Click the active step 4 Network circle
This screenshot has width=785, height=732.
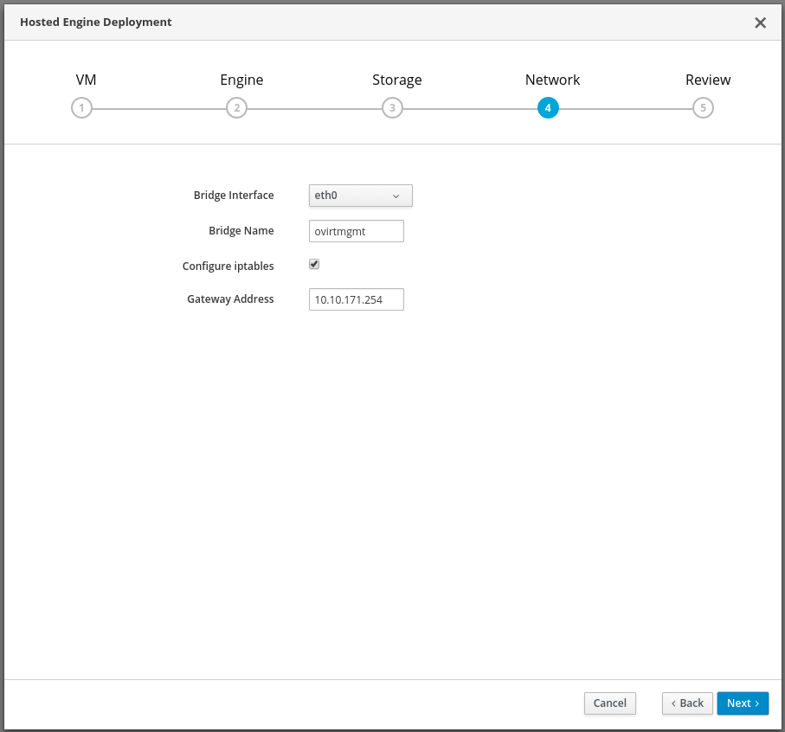[x=548, y=108]
